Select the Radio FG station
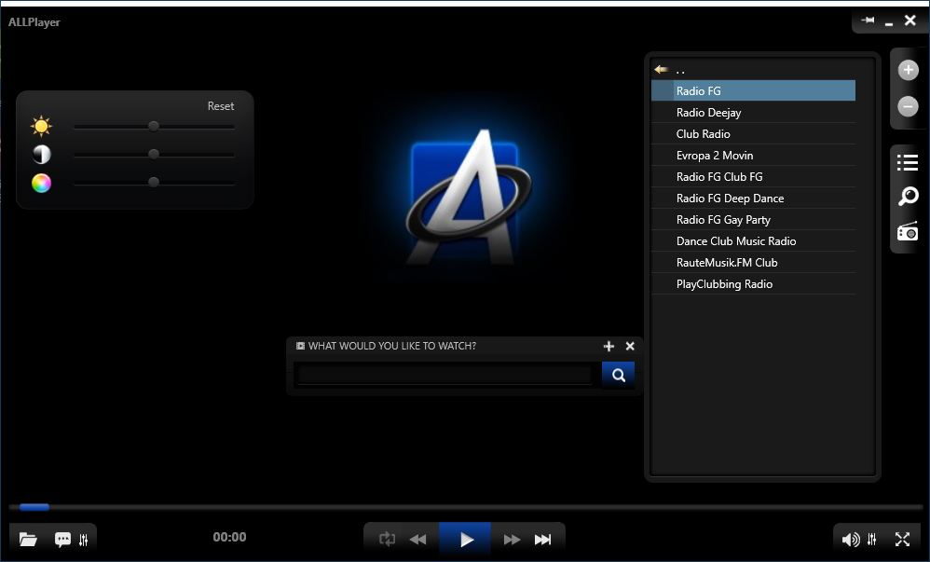Viewport: 930px width, 562px height. pos(753,90)
